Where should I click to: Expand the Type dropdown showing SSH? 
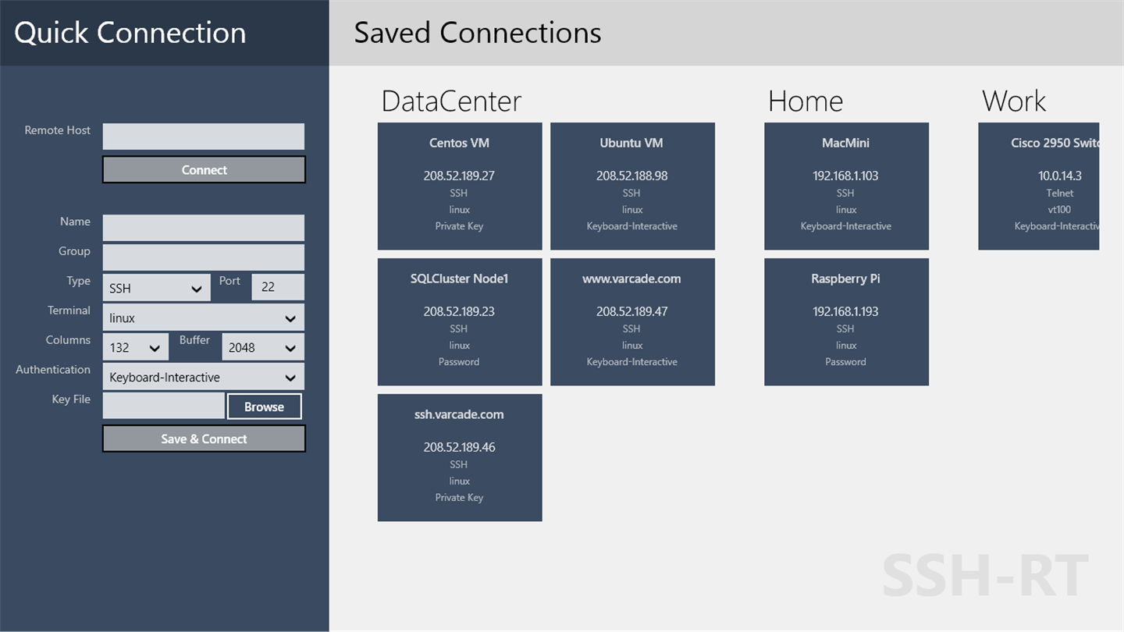point(156,288)
